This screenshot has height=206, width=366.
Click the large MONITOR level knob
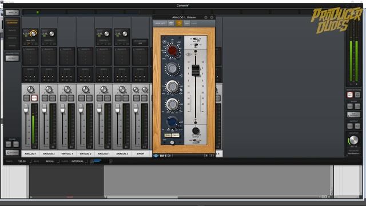pyautogui.click(x=353, y=140)
